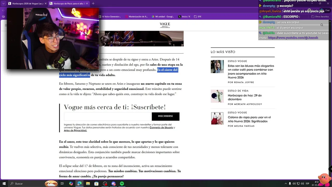
Task: Close the Horóscopo de Piscis tab
Action: (x=87, y=4)
